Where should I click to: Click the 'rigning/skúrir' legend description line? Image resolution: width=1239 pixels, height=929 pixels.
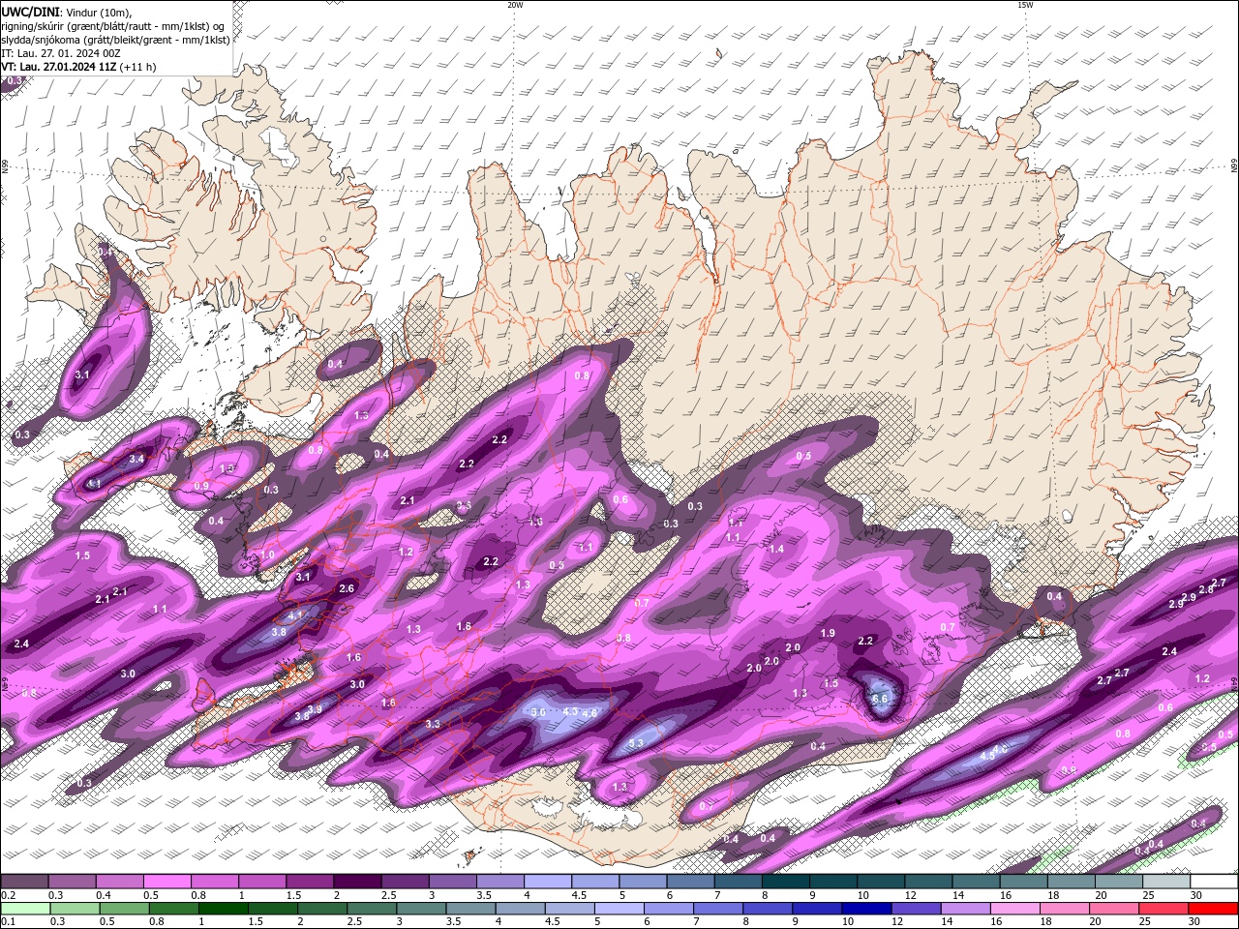pyautogui.click(x=113, y=26)
